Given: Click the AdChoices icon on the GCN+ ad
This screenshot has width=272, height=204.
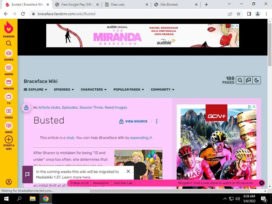Looking at the screenshot, I should click(x=250, y=107).
